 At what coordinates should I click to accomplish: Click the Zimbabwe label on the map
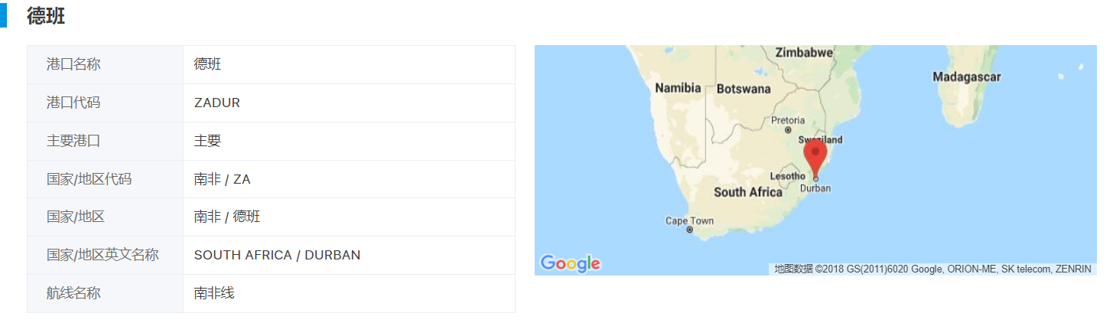[x=803, y=53]
